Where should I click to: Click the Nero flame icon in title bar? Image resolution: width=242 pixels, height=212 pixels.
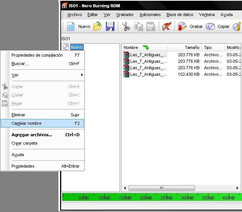tap(65, 5)
